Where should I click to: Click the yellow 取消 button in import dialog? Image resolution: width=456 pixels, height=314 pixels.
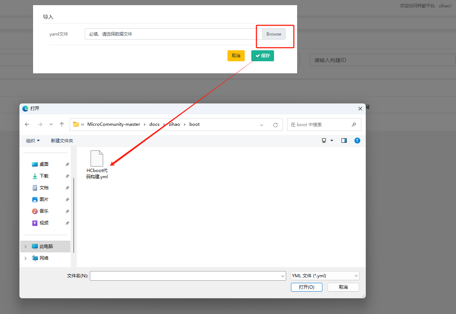[236, 56]
